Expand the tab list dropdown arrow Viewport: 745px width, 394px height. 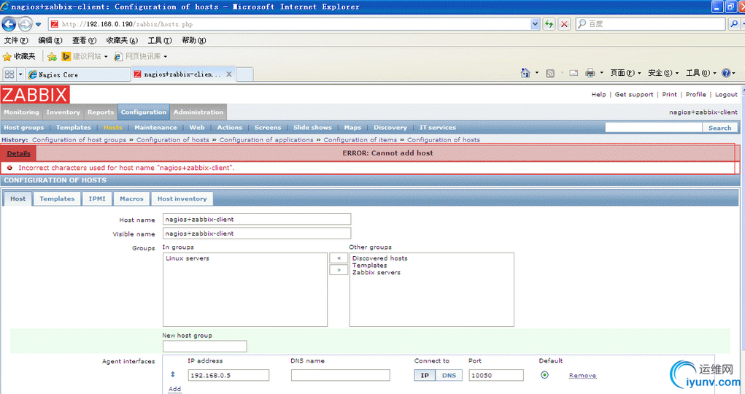click(x=20, y=74)
